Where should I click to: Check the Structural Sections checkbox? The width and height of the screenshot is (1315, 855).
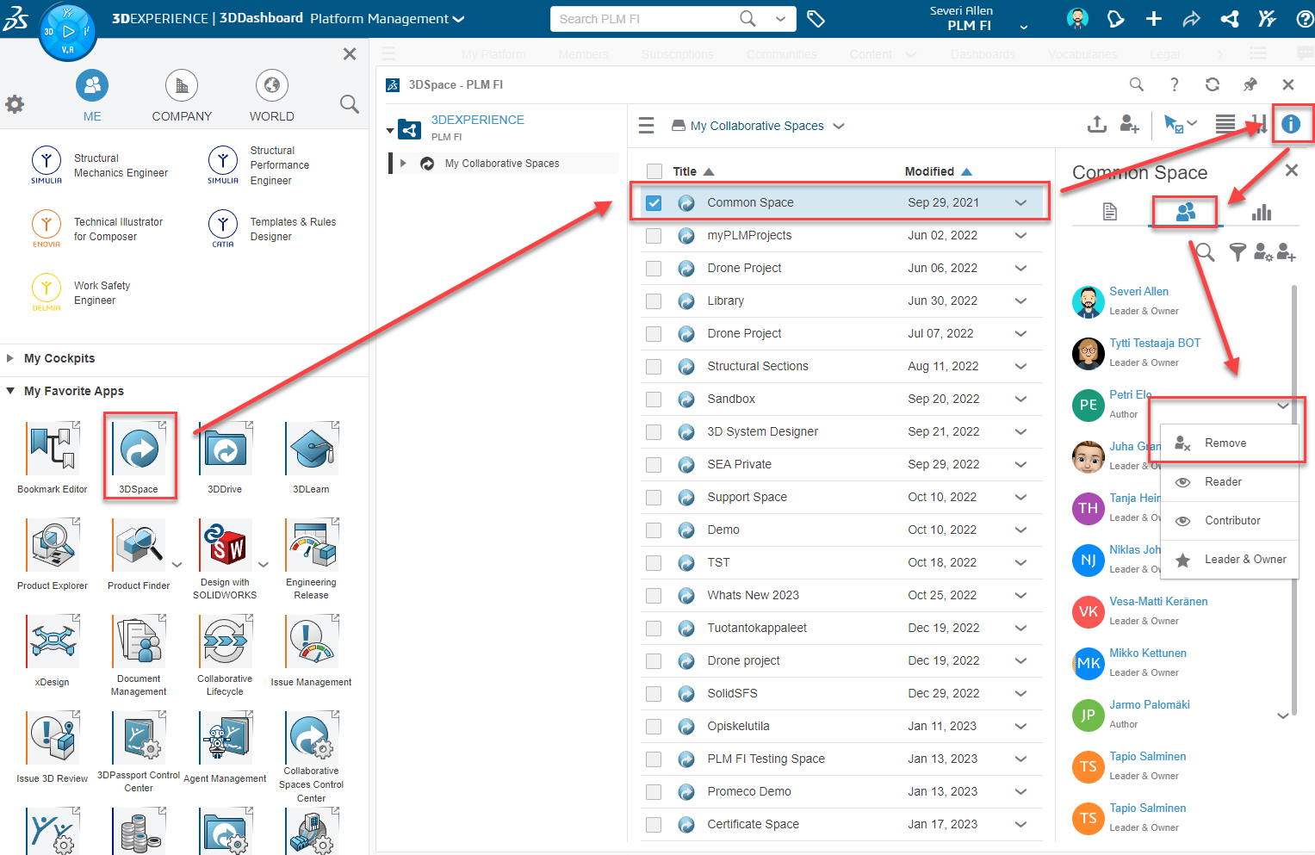pyautogui.click(x=654, y=367)
